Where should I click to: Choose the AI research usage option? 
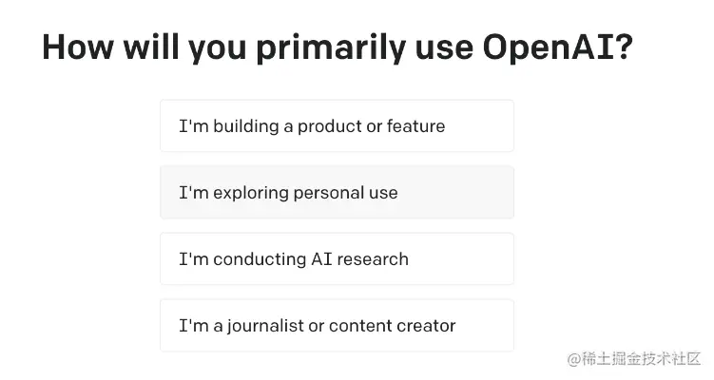pos(337,258)
